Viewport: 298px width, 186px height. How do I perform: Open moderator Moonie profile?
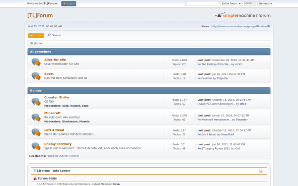pos(84,122)
